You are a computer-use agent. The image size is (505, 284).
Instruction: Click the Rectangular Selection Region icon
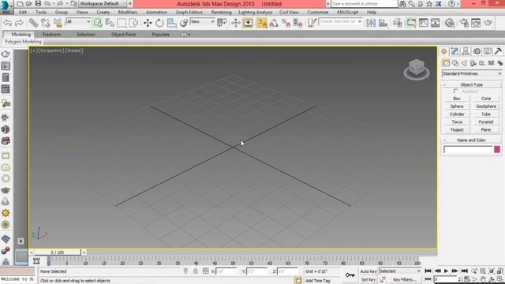(x=122, y=23)
